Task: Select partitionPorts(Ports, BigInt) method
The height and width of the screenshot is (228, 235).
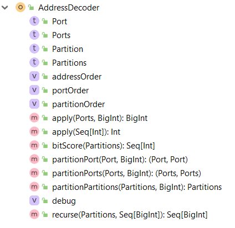Action: [x=126, y=173]
